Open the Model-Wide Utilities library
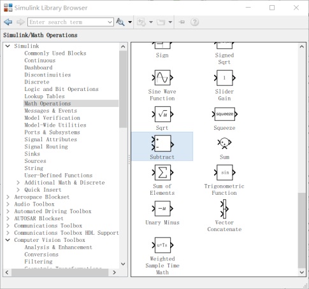Screen dimensions: 309x289 [55, 125]
